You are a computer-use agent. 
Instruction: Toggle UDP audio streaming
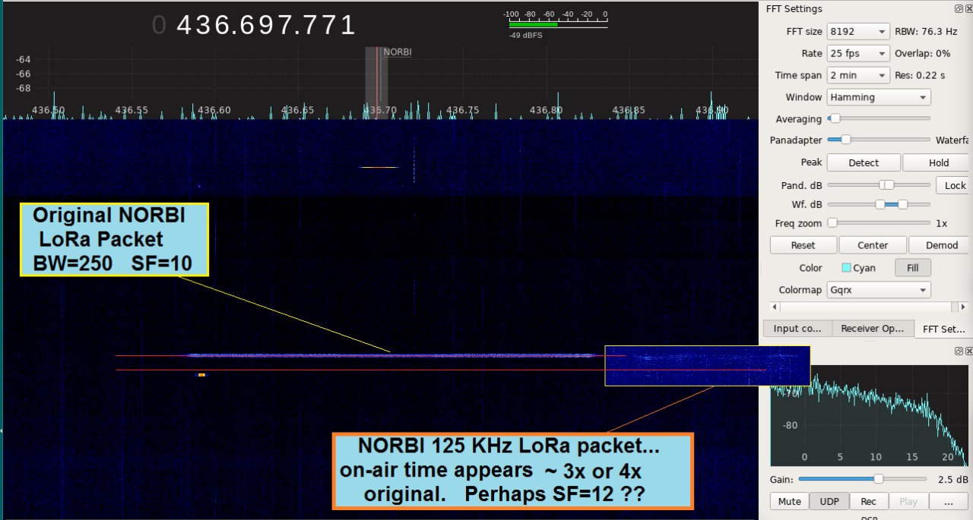tap(828, 501)
